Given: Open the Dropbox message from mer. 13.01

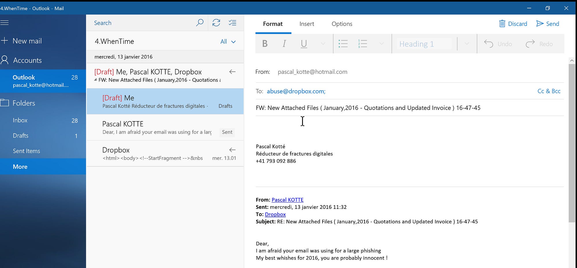Looking at the screenshot, I should click(x=165, y=153).
